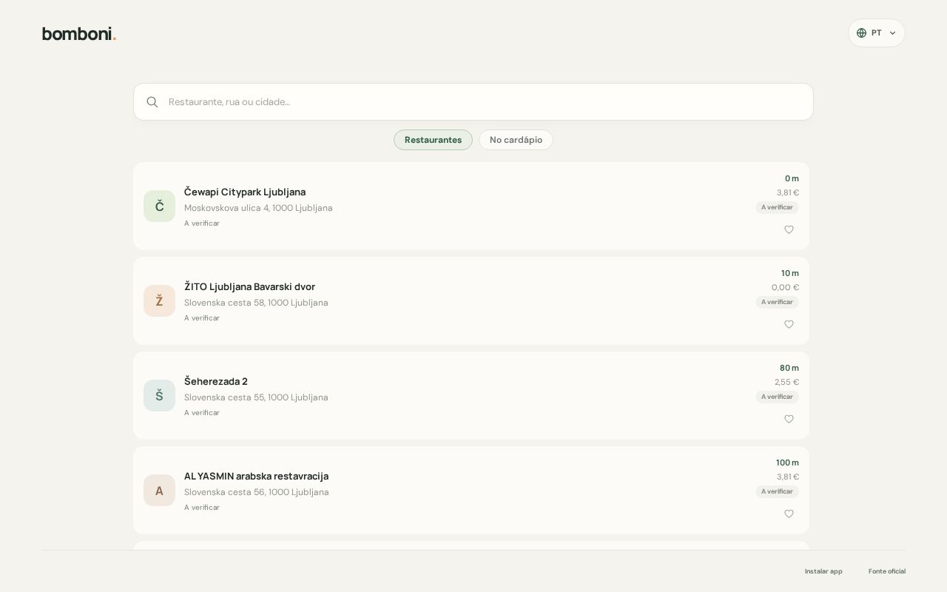Click address Moskovskova ulica 4, 1000 Ljubljana
The image size is (947, 592).
pyautogui.click(x=258, y=208)
